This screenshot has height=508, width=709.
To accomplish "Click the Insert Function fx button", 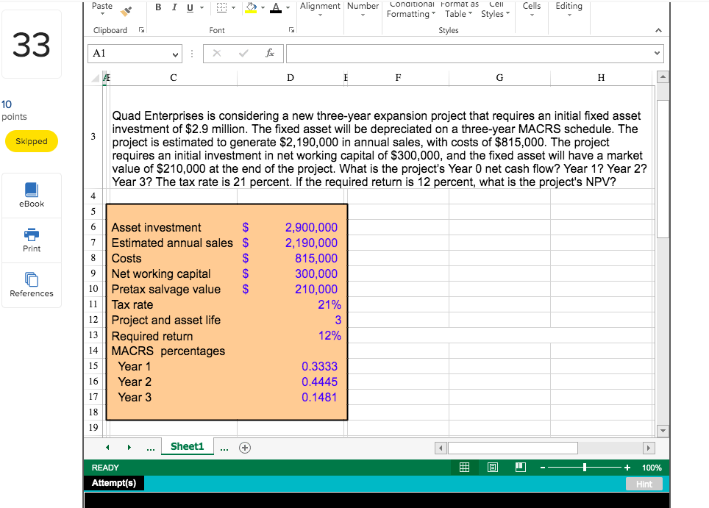I will 269,53.
